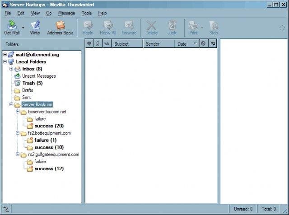Screen dimensions: 289x215
Task: Collapse the Server Backups folder
Action: pyautogui.click(x=11, y=104)
